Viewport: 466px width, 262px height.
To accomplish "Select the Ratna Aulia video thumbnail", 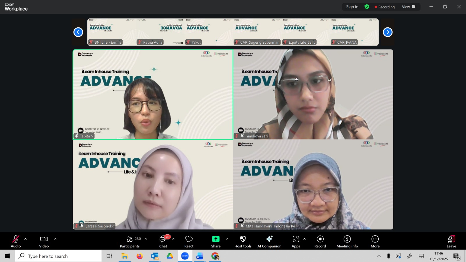I will tap(160, 32).
